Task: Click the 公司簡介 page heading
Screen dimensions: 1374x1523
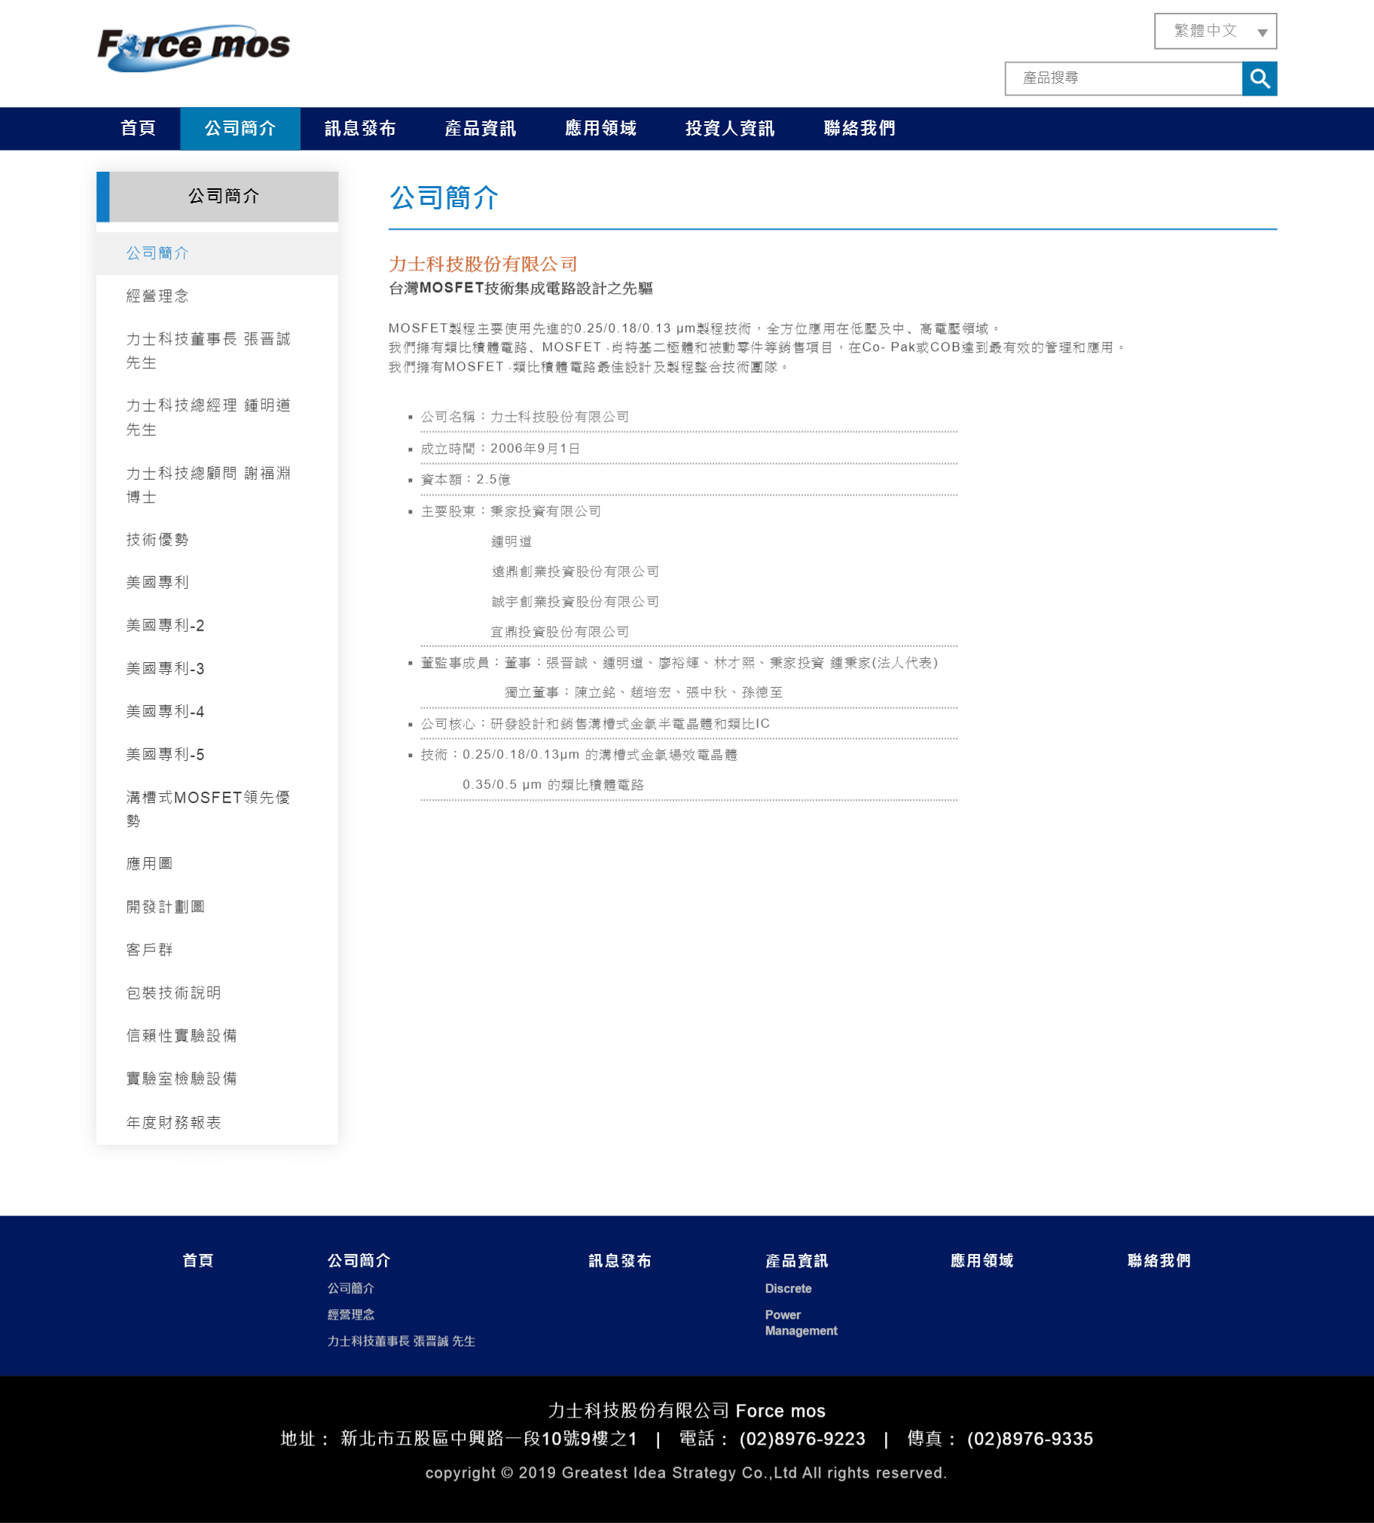Action: 444,198
